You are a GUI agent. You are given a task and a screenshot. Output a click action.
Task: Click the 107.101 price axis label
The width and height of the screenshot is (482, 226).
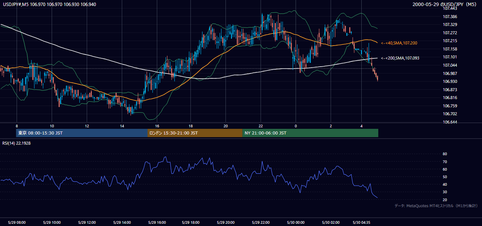[x=450, y=57]
